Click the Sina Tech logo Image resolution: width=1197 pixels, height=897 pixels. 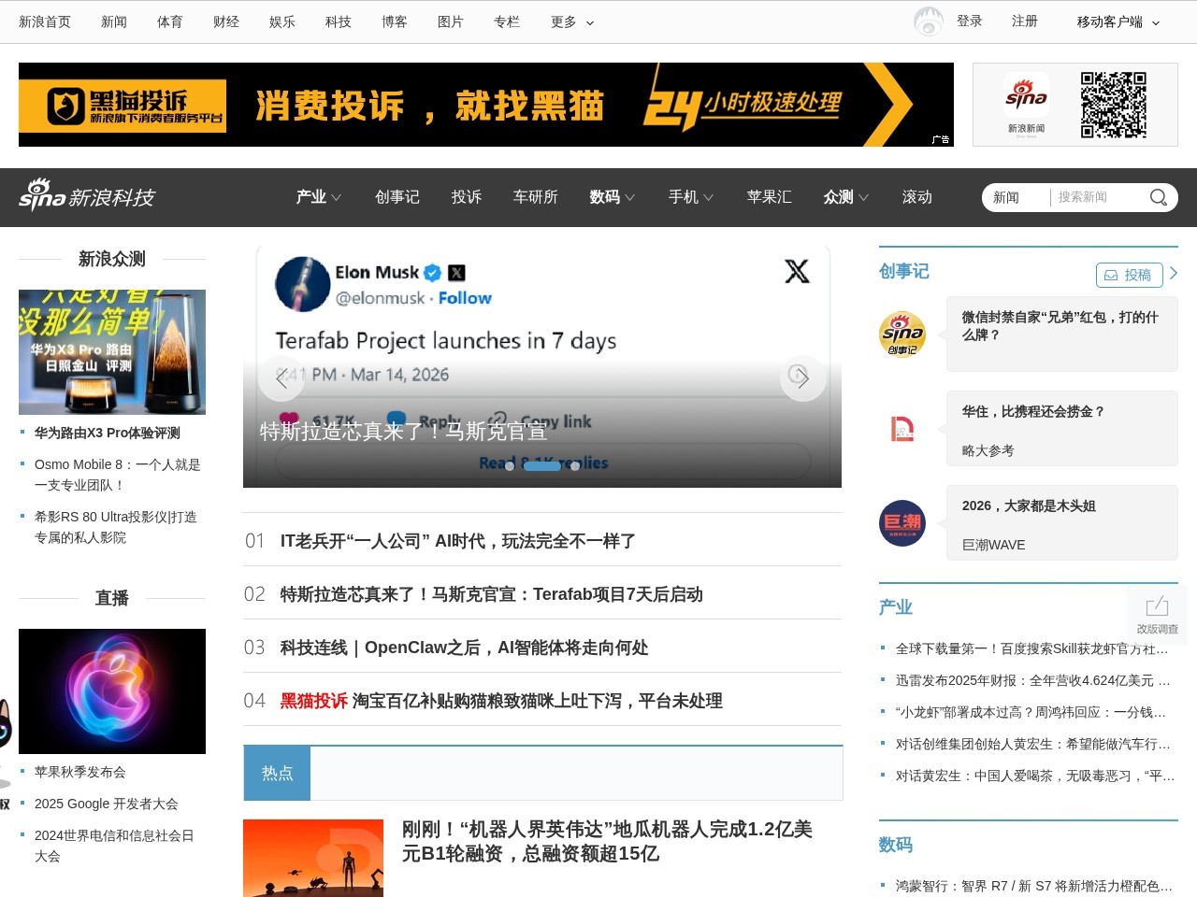pyautogui.click(x=87, y=195)
